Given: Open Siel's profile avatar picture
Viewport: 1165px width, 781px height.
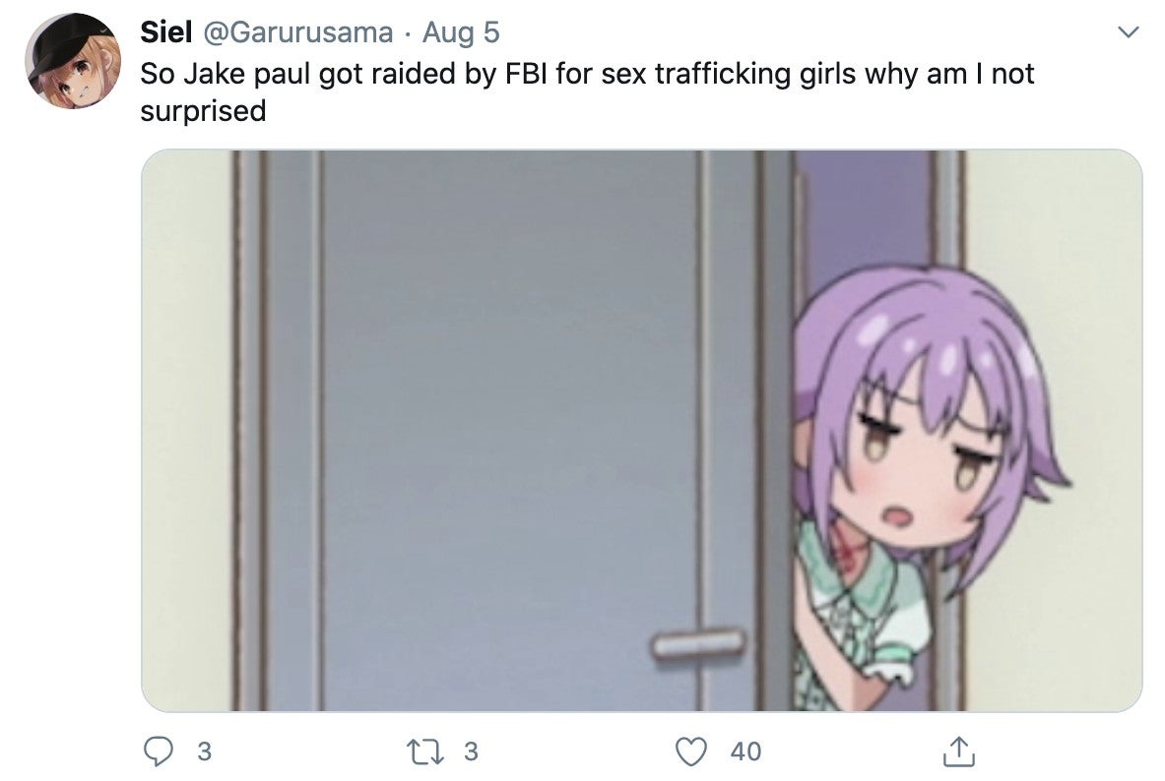Looking at the screenshot, I should click(x=73, y=60).
